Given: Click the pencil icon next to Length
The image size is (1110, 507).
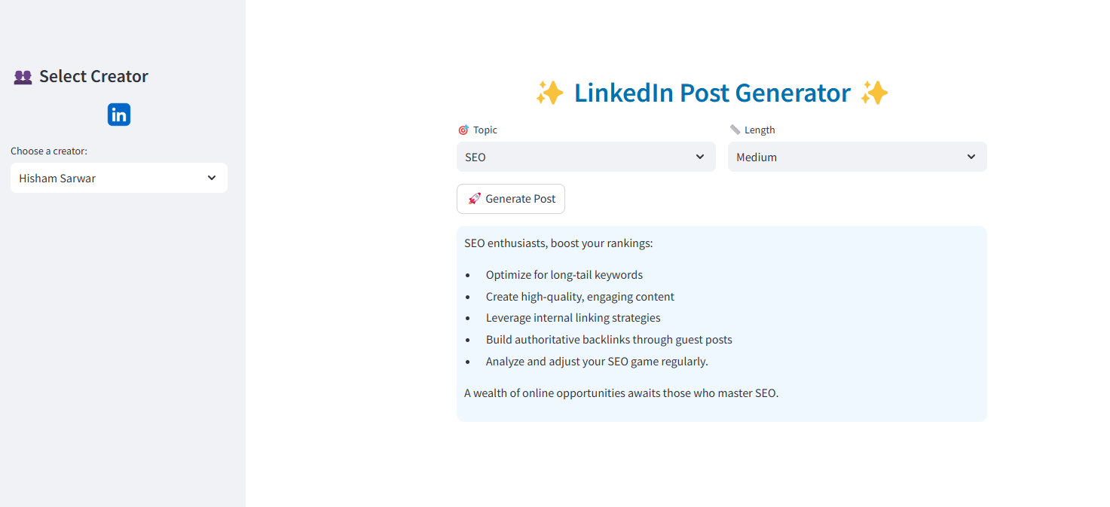Looking at the screenshot, I should (735, 129).
